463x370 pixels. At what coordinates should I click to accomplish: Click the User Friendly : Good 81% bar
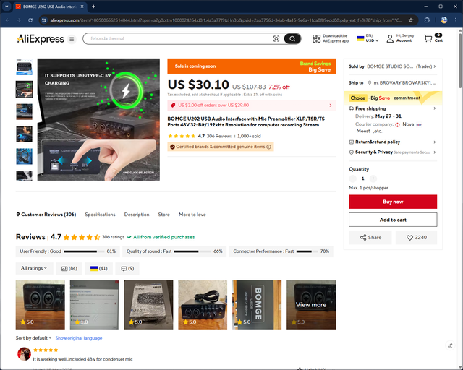pos(67,251)
